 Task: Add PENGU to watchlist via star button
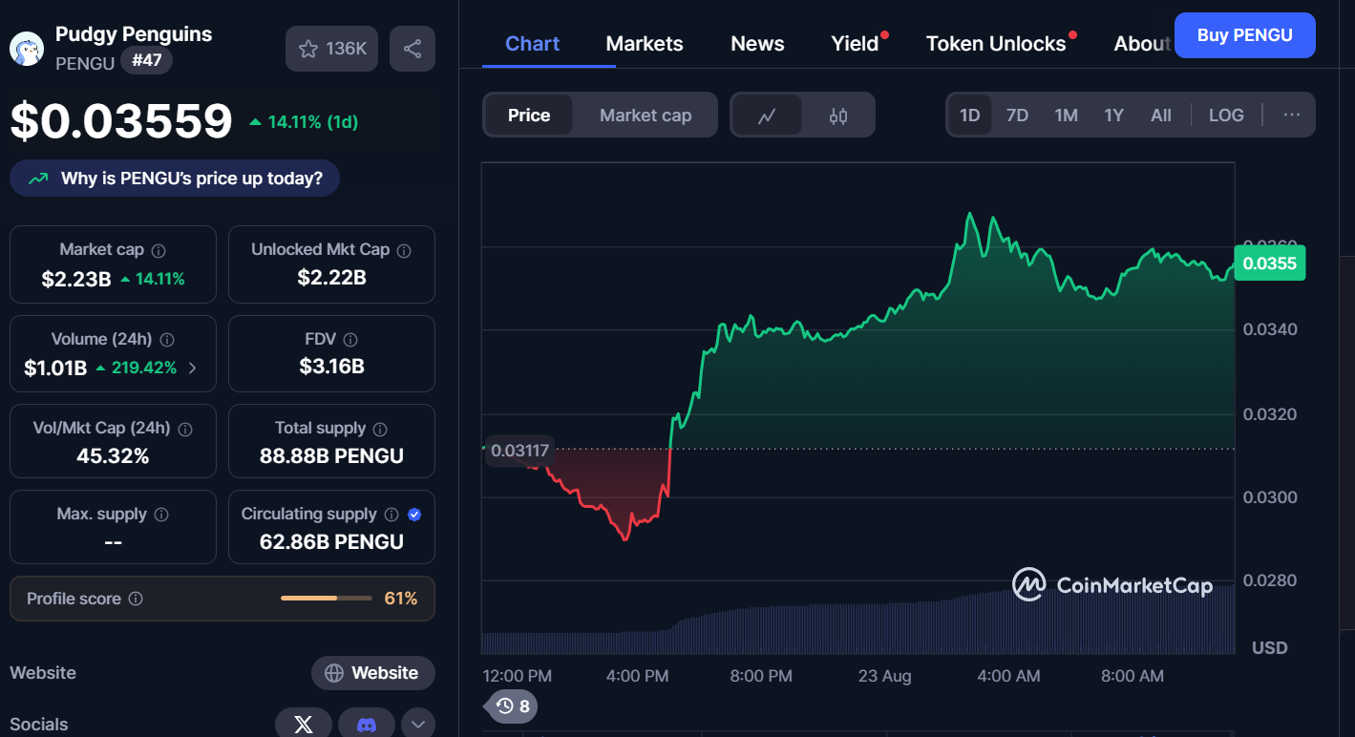[x=331, y=49]
